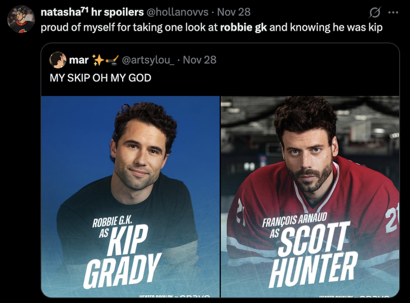Click the sparkles emoji beside mar
Viewport: 410px width, 303px height.
pos(98,60)
